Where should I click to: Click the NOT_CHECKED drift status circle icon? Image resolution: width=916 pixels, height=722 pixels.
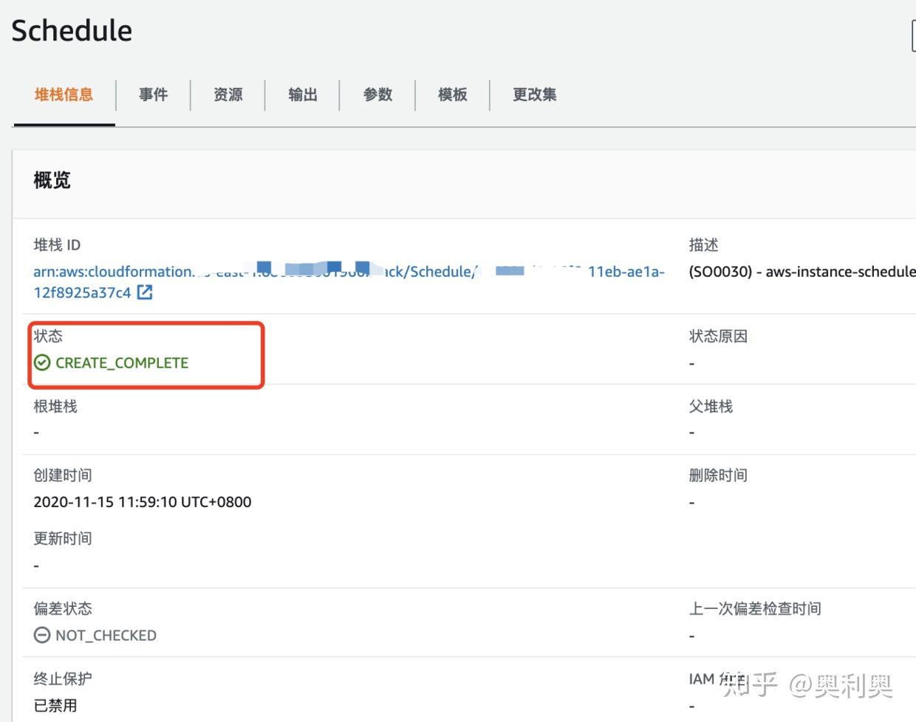click(42, 635)
